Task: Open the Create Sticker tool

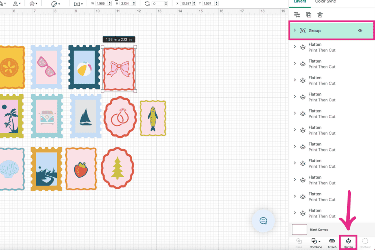Action: pos(56,4)
